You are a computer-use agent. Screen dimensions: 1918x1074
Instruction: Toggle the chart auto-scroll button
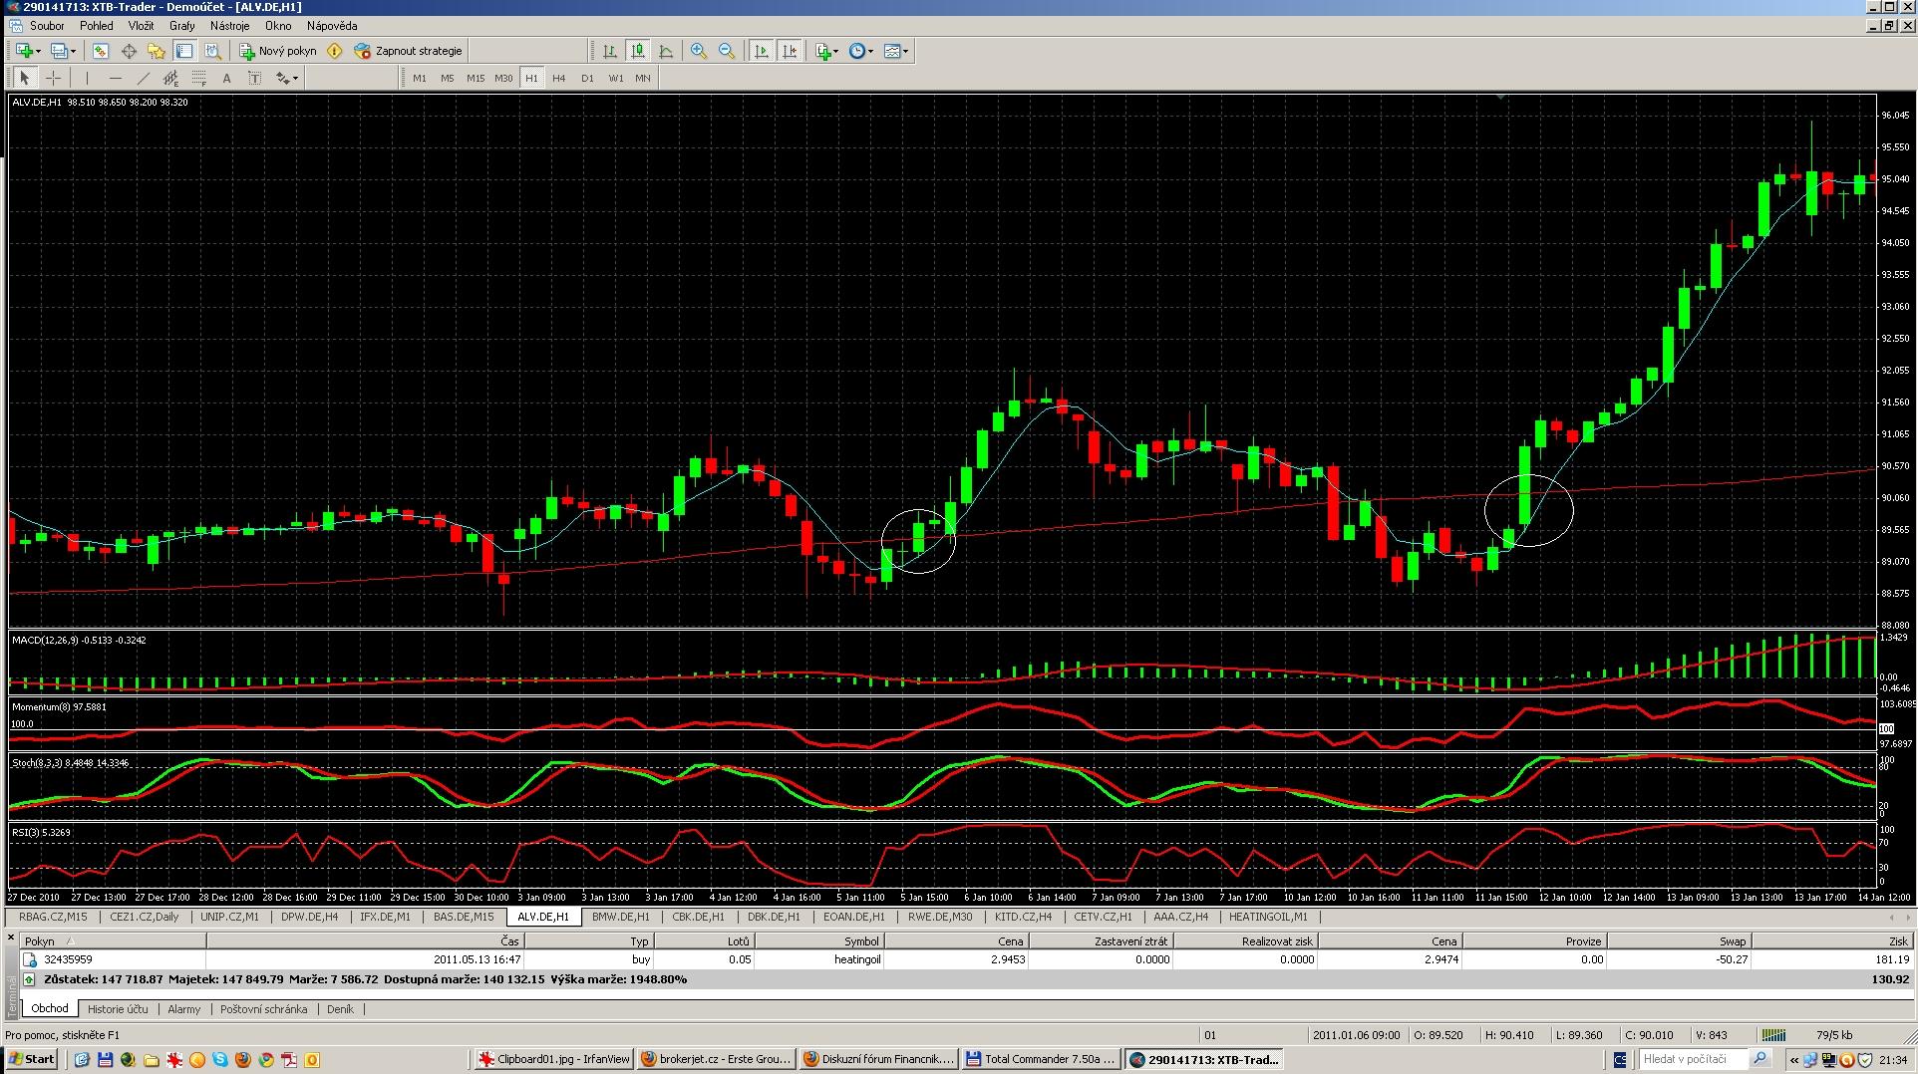(x=762, y=51)
